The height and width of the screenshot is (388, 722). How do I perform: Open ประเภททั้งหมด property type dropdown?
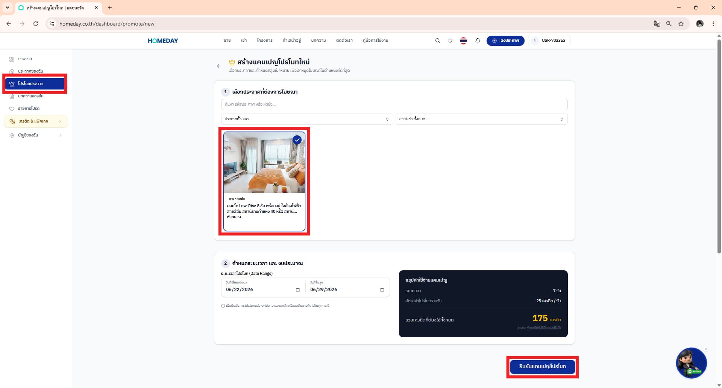click(x=307, y=119)
